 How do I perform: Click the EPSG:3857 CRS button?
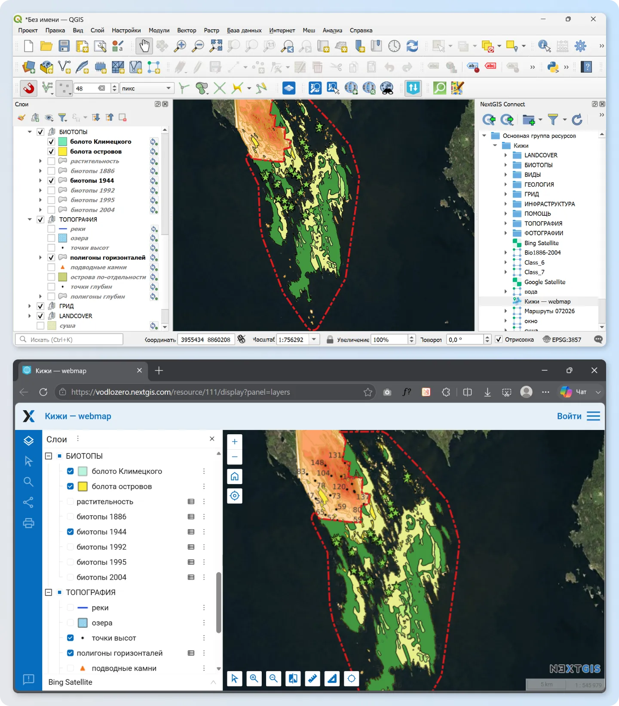562,339
